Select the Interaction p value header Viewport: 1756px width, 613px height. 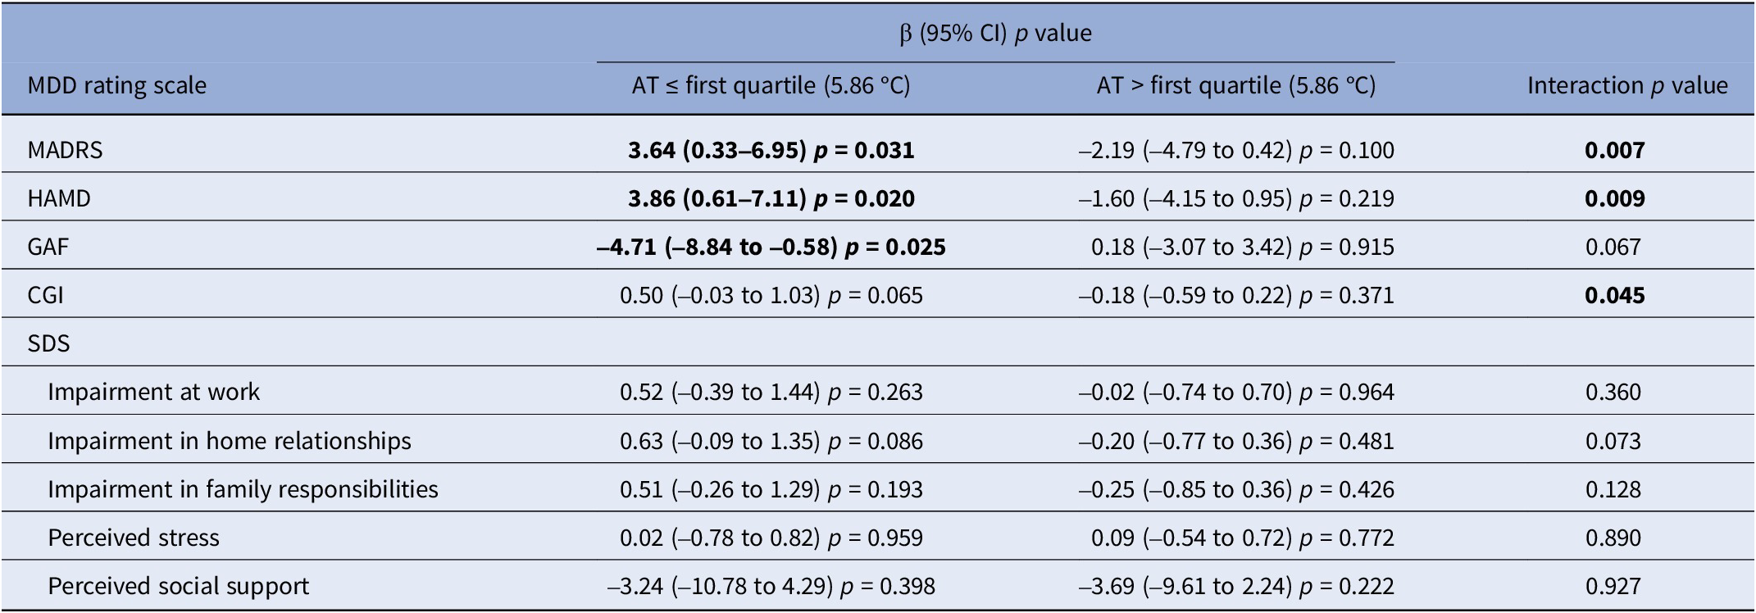click(1626, 86)
